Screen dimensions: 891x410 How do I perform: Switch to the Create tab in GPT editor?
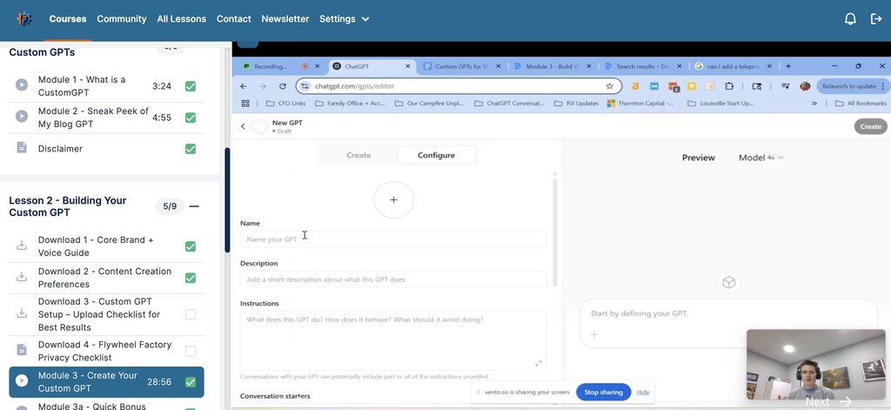pyautogui.click(x=358, y=155)
